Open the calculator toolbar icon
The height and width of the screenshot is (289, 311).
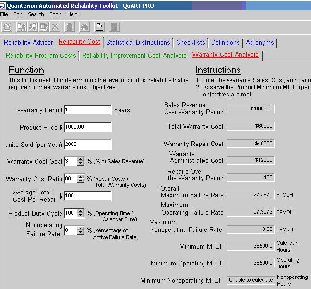point(114,27)
